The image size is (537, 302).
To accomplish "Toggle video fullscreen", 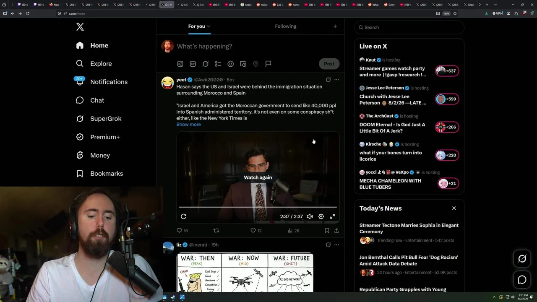I will click(x=332, y=216).
